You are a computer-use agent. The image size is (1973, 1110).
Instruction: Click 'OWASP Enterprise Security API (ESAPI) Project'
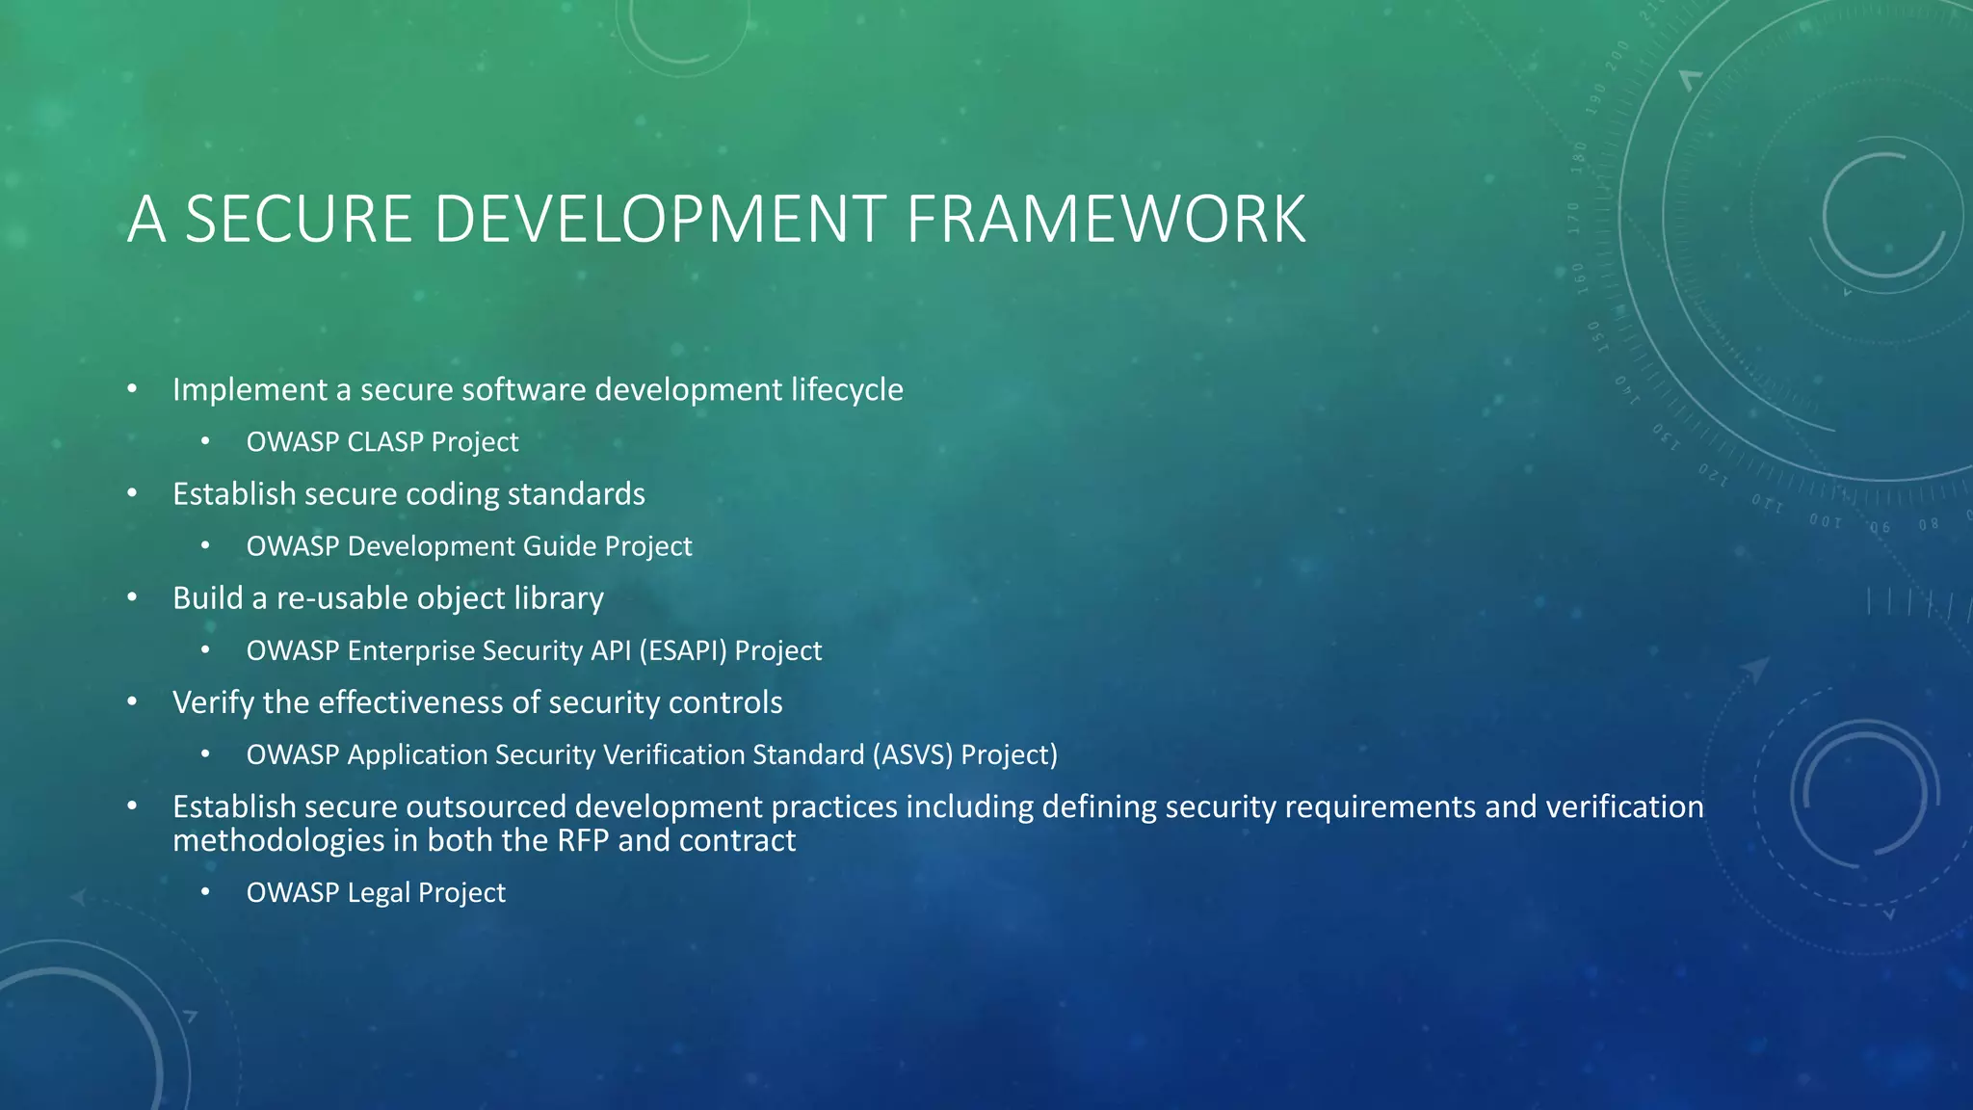point(534,650)
